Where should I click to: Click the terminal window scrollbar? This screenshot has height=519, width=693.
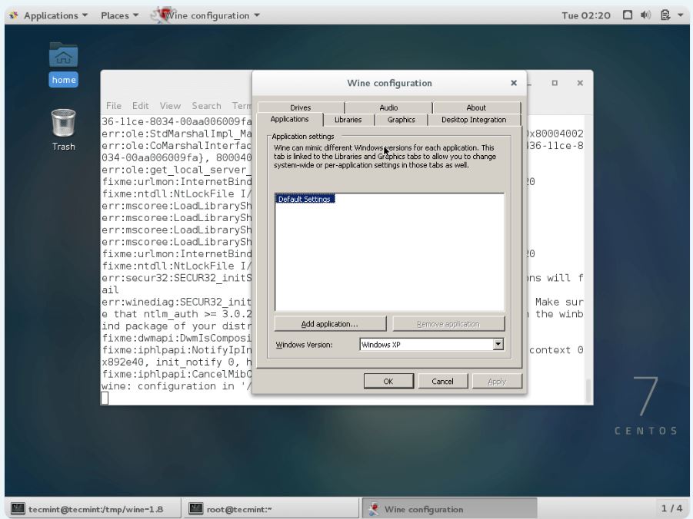(x=588, y=391)
